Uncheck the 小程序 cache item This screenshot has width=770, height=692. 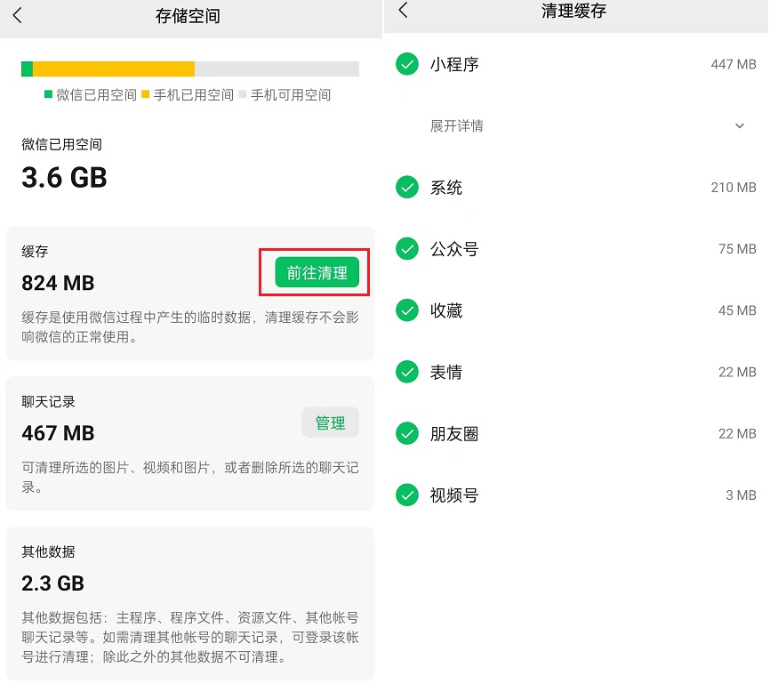click(x=407, y=64)
